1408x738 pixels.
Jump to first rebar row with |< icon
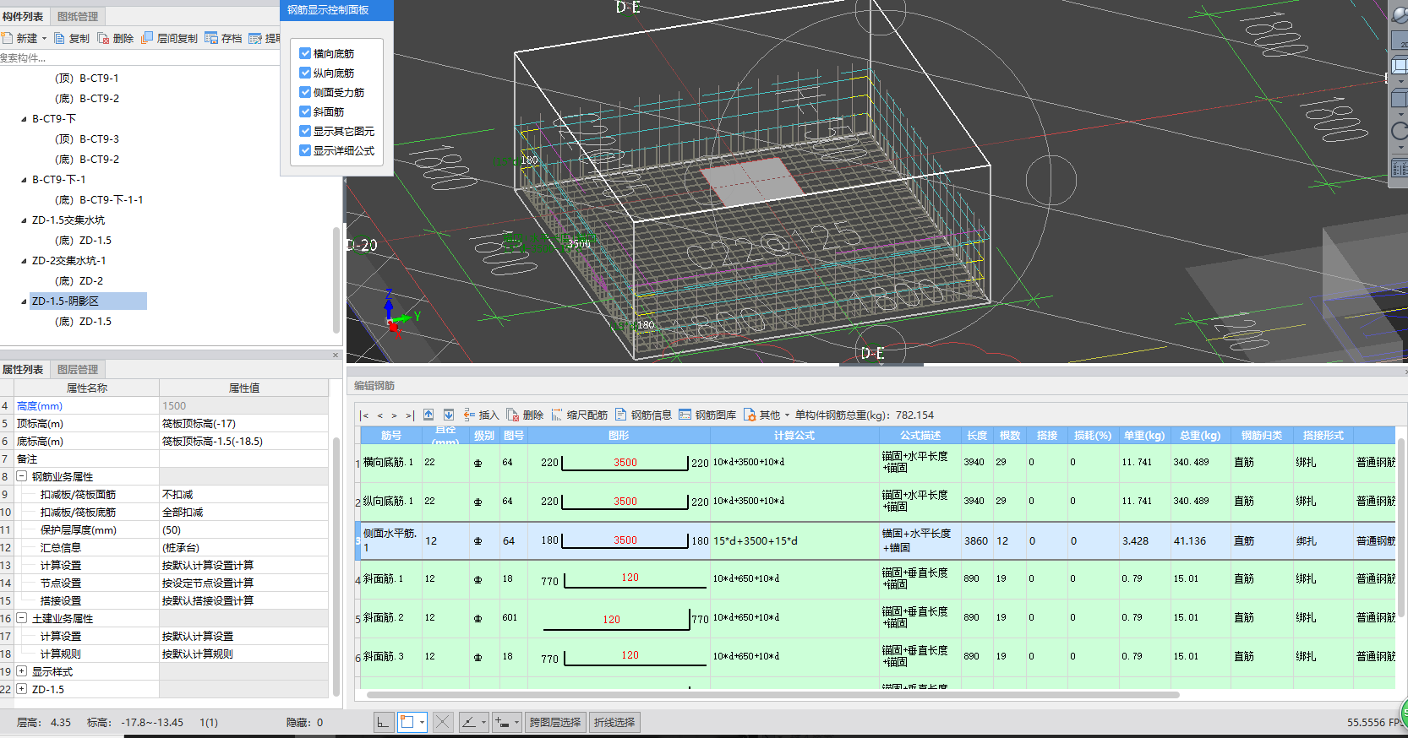pyautogui.click(x=364, y=415)
